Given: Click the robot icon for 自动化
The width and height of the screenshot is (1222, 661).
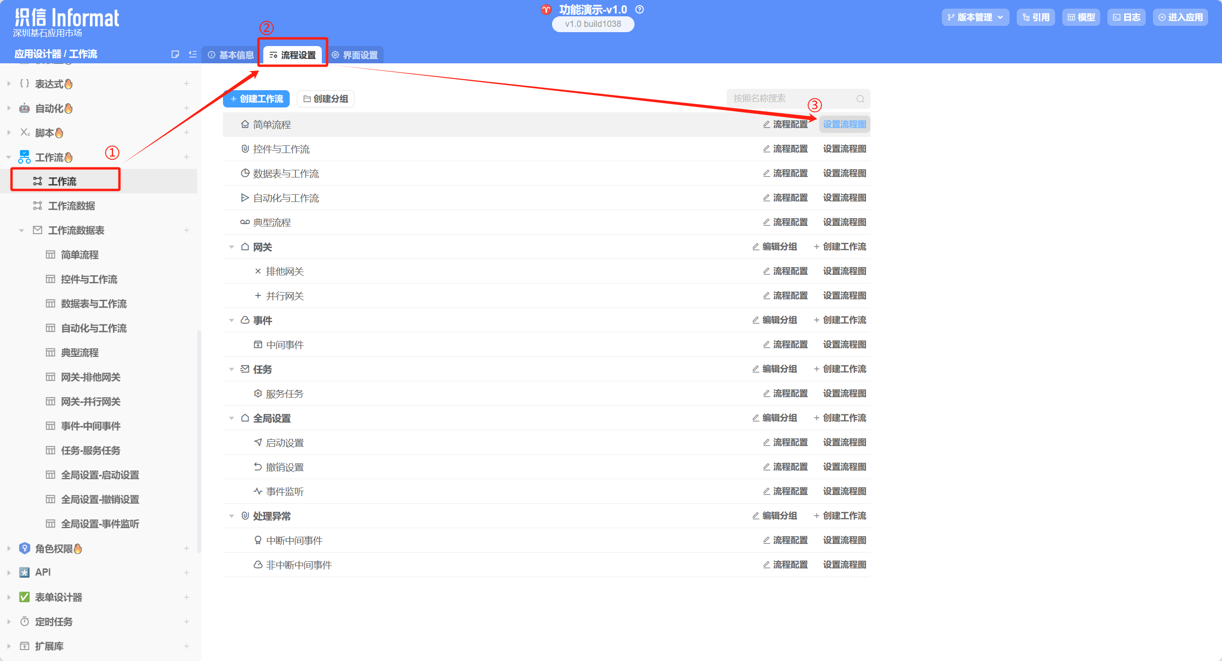Looking at the screenshot, I should pos(24,108).
